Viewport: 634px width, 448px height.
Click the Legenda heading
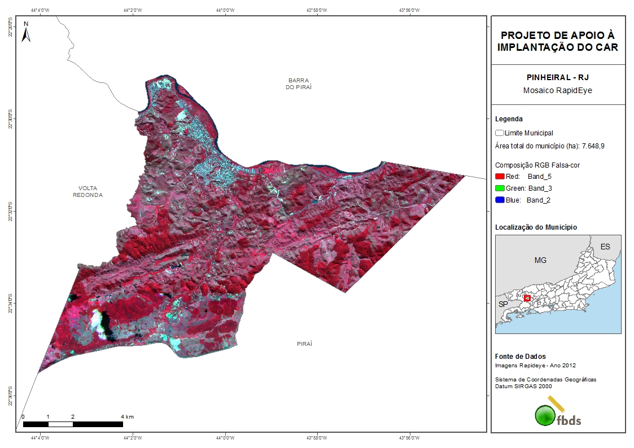pos(509,119)
